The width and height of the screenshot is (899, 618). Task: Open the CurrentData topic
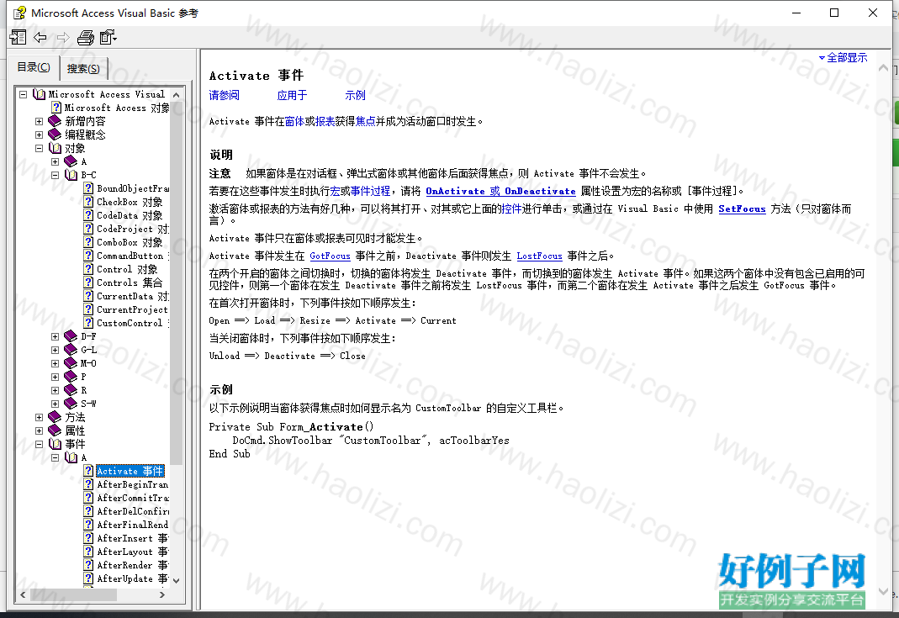click(132, 296)
